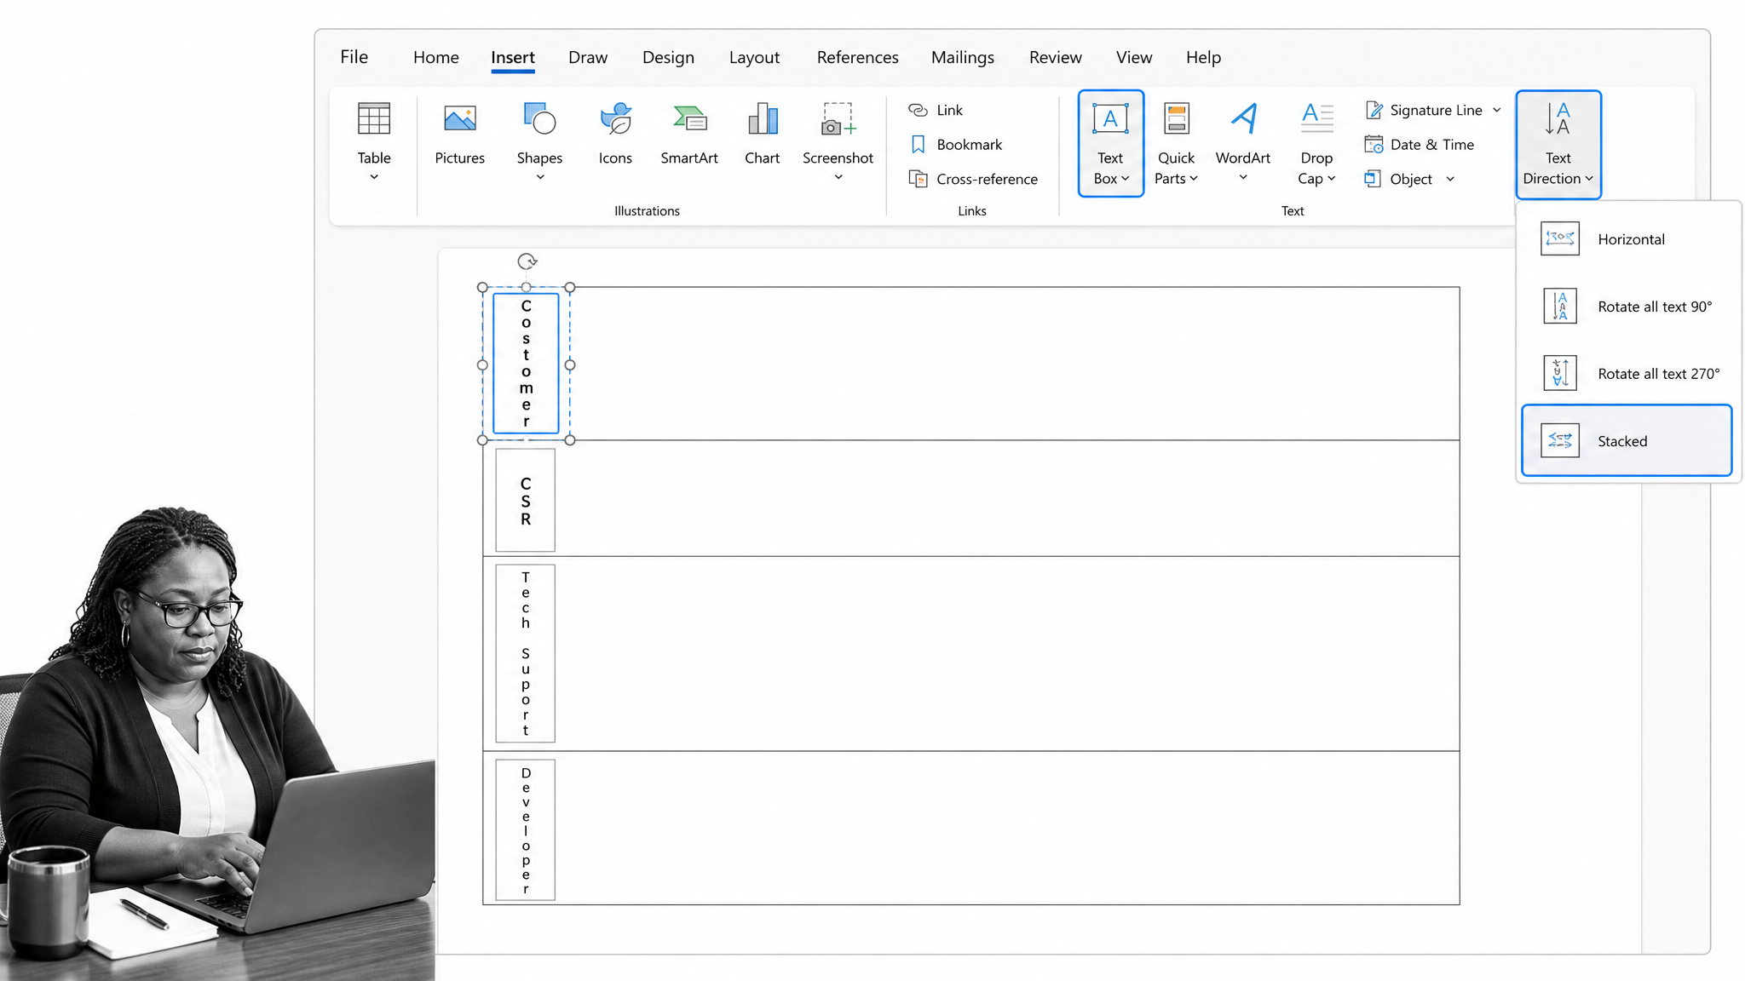
Task: Click the Signature Line icon
Action: click(x=1374, y=110)
